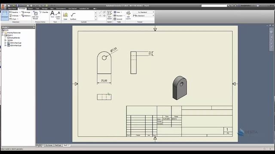The image size is (275, 154).
Task: Select the last view item in browser tree
Action: tap(14, 45)
